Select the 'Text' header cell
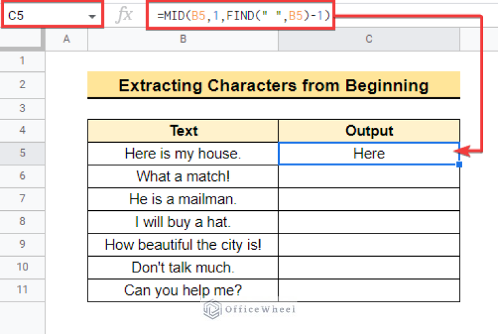Image resolution: width=498 pixels, height=334 pixels. (183, 131)
